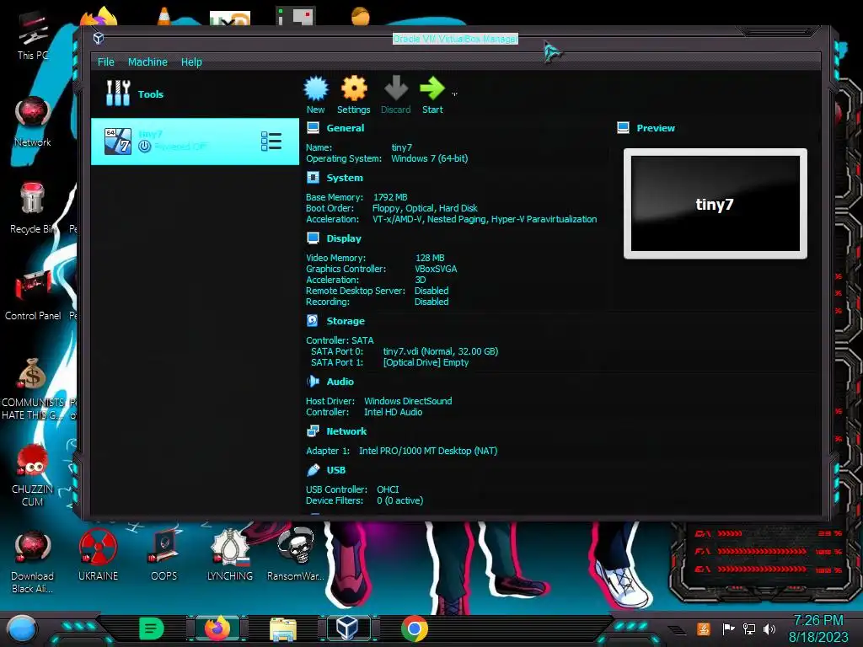
Task: Click the Display screen icon
Action: coord(314,238)
